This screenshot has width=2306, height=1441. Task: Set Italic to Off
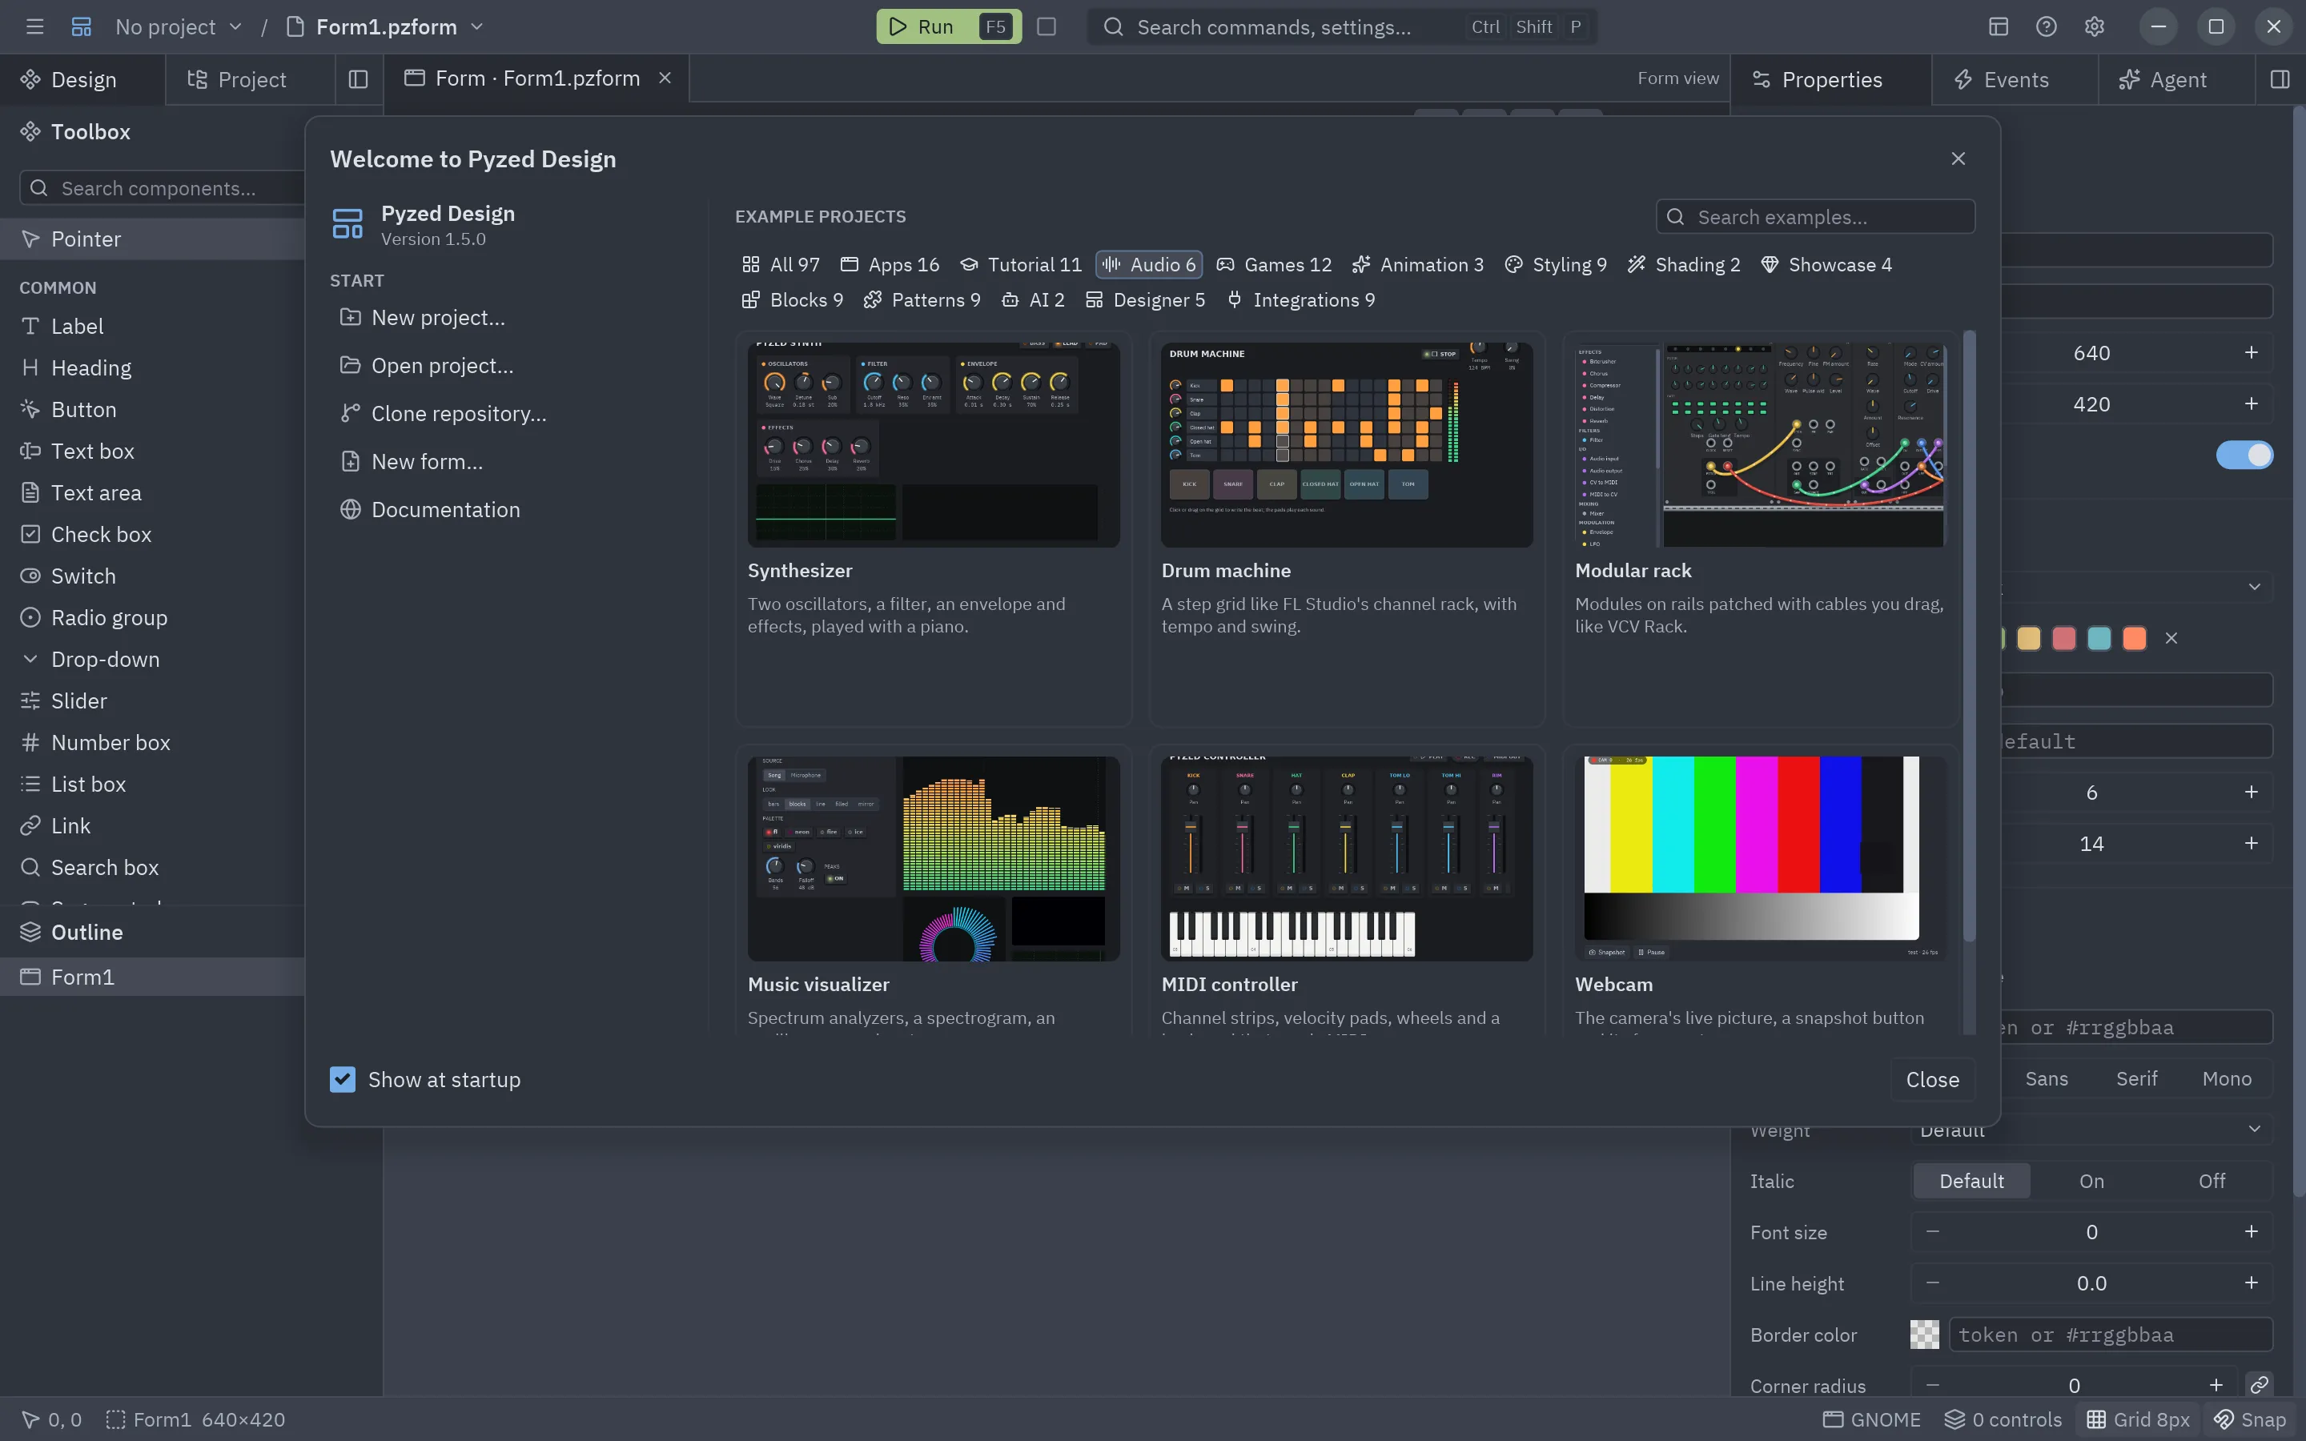click(x=2212, y=1181)
